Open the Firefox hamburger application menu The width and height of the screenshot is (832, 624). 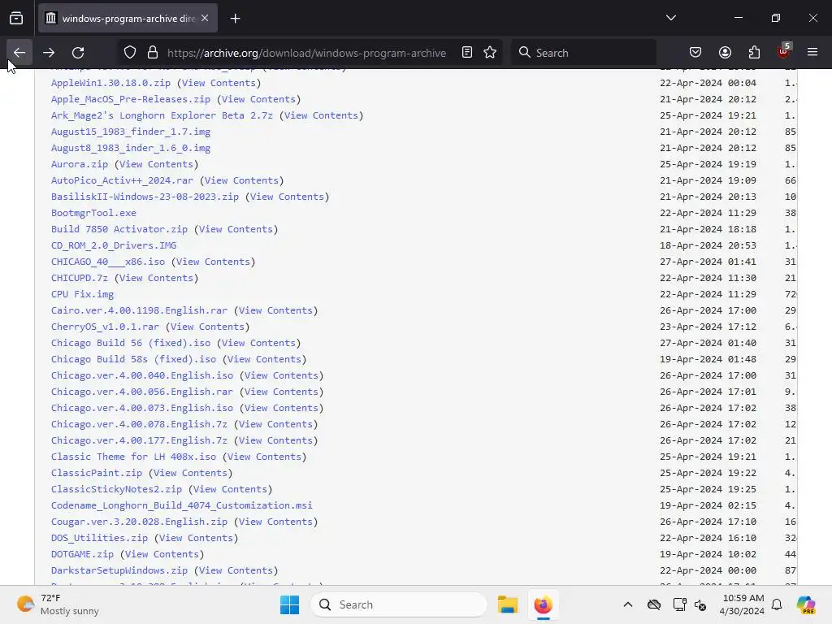click(812, 53)
